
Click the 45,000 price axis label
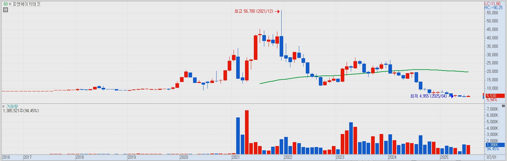click(x=492, y=30)
